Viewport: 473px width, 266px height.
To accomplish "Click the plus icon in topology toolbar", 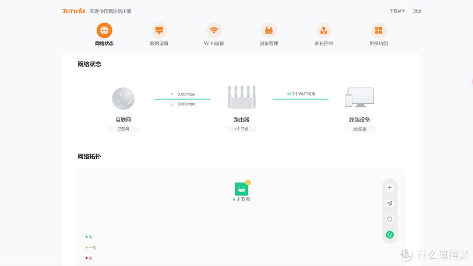I will click(x=390, y=188).
